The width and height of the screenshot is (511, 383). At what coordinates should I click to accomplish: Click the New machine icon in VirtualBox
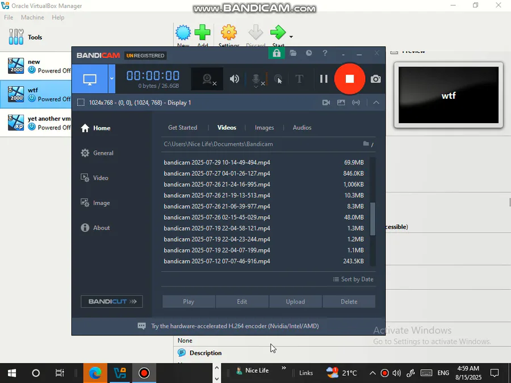coord(183,33)
